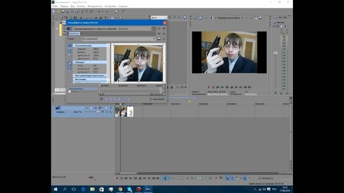
Task: Click the save preset floppy icon
Action: [159, 39]
